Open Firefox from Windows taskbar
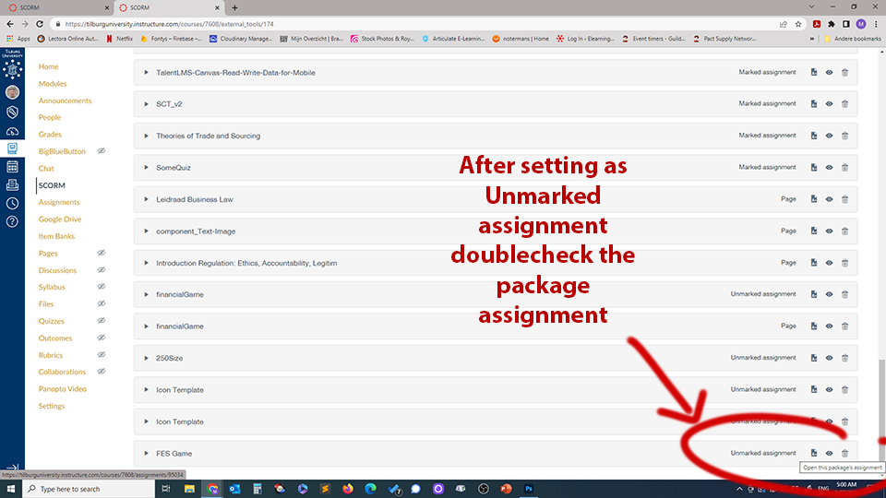 [348, 489]
